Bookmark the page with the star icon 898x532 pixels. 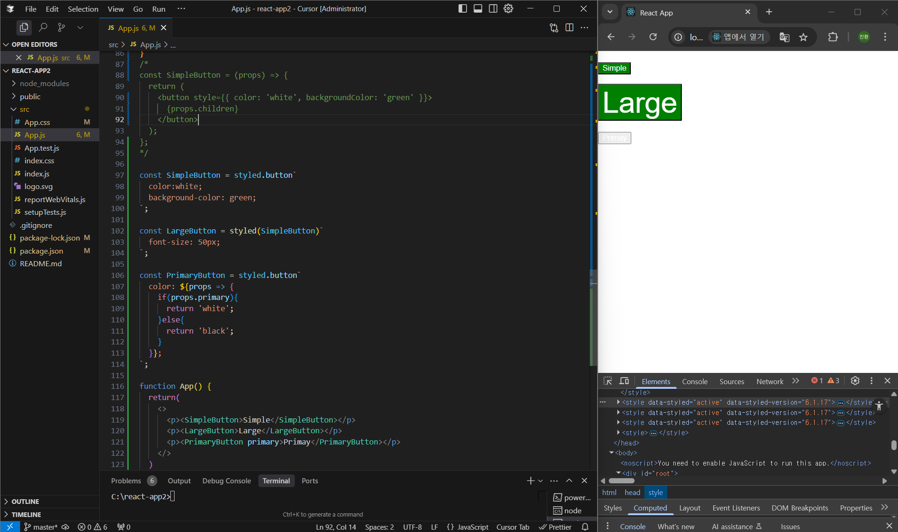[803, 37]
